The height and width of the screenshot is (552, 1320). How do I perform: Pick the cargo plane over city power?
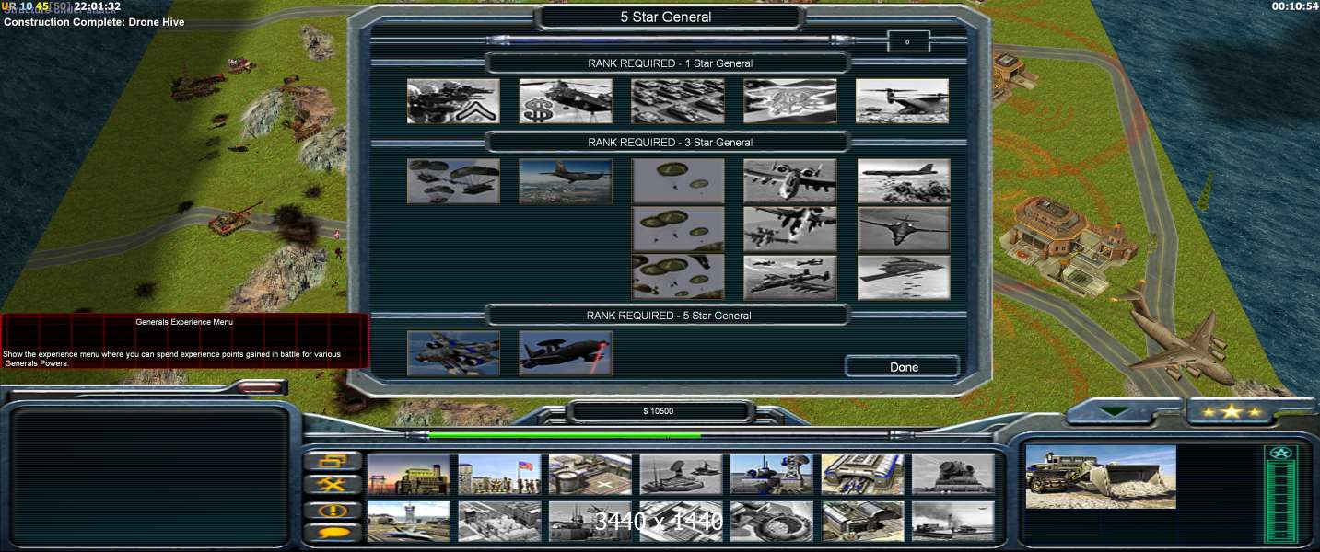coord(566,181)
